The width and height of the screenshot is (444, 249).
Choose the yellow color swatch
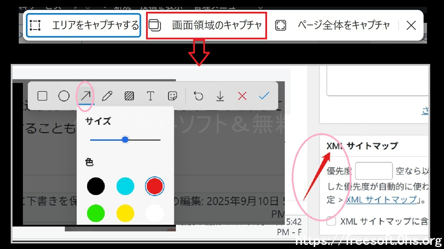(125, 213)
